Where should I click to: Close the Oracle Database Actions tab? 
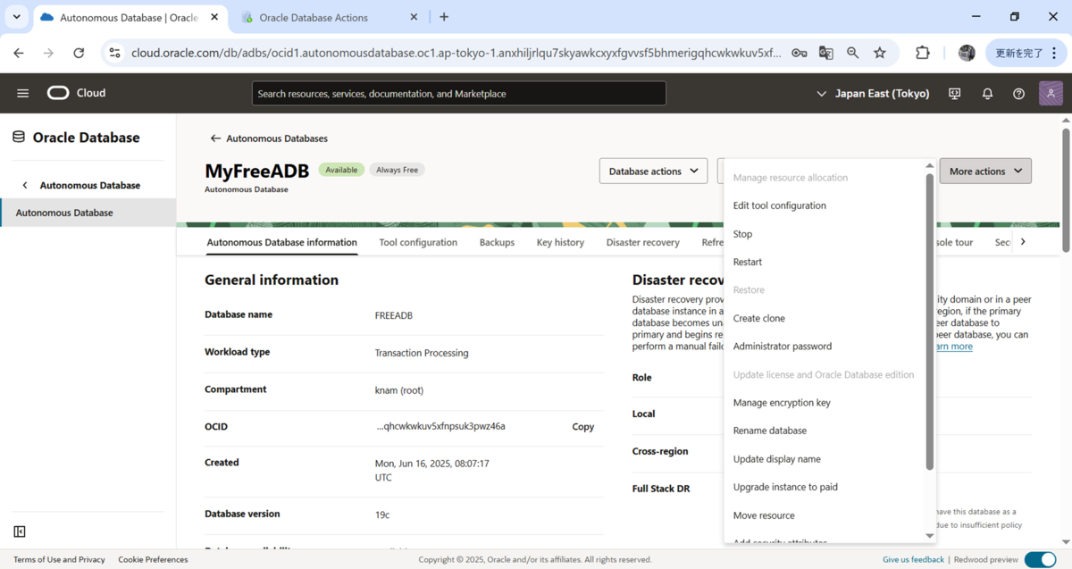413,17
